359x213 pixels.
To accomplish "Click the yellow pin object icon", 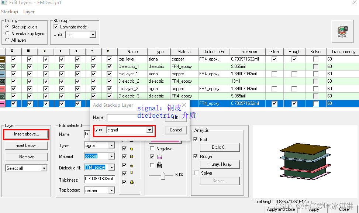I will point(131,173).
